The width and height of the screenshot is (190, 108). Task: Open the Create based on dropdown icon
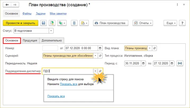[x=62, y=23]
